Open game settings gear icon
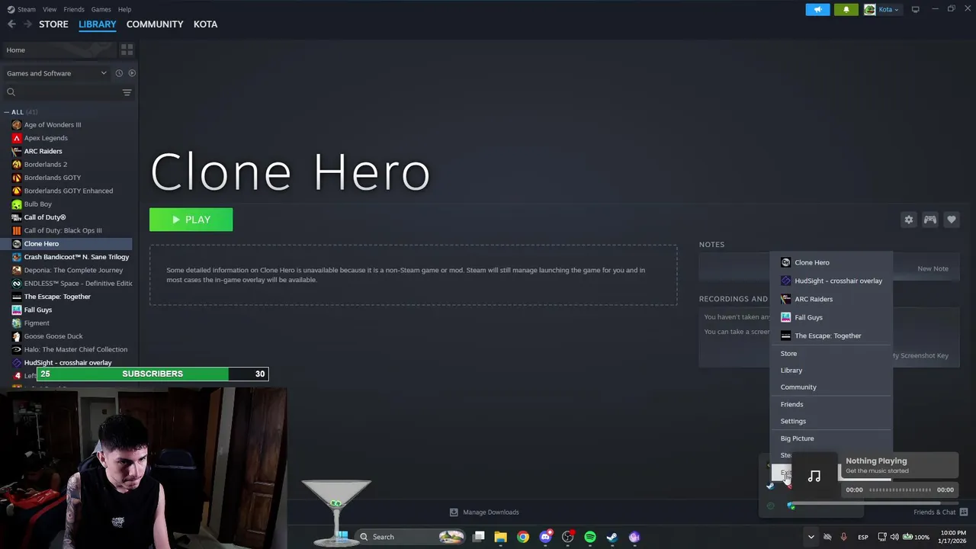The height and width of the screenshot is (549, 976). tap(909, 220)
